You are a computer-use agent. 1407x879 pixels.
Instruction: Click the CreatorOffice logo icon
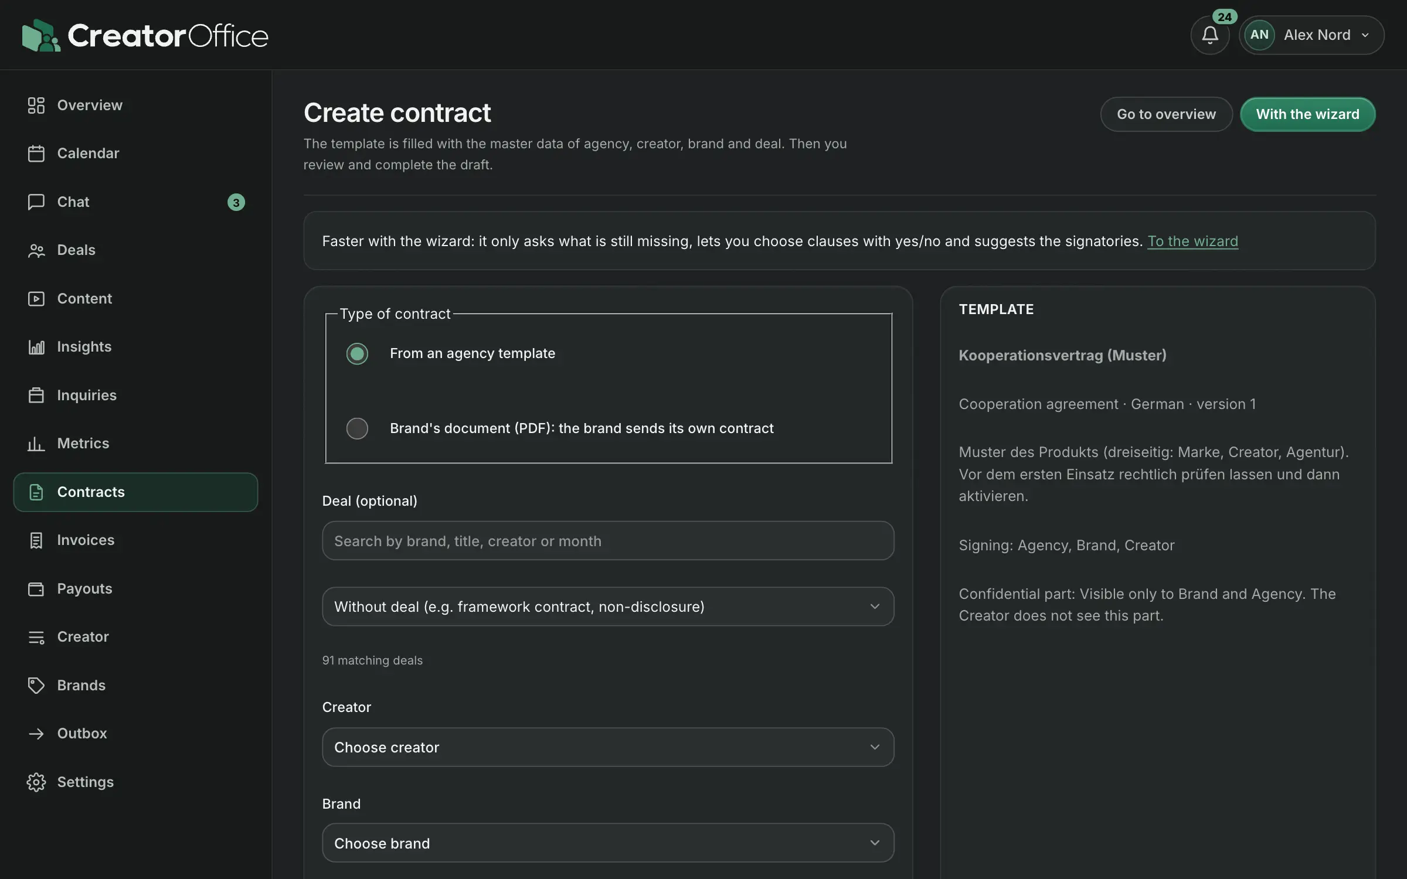coord(41,35)
